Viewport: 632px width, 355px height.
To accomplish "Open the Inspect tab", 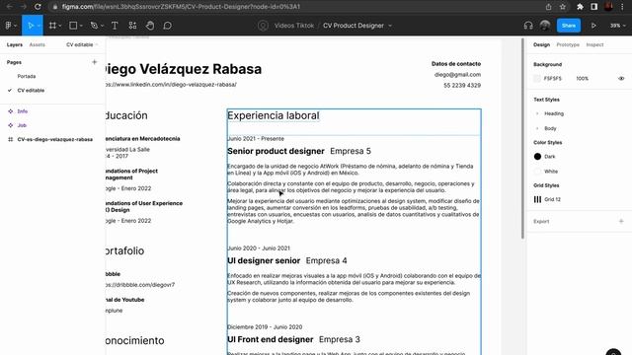I will (594, 44).
